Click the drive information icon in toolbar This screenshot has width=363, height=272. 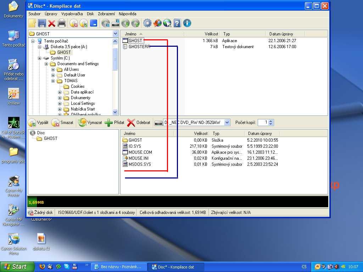(x=115, y=23)
